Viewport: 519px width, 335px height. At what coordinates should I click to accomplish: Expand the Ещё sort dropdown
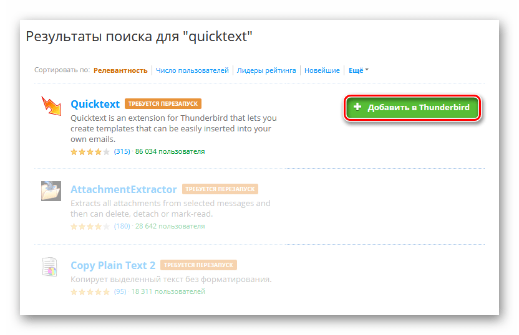[358, 70]
